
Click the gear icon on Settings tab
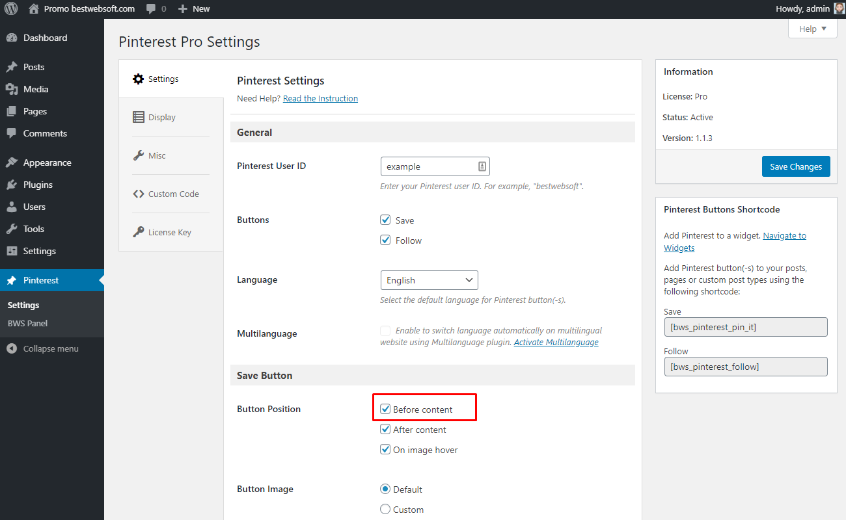(x=138, y=79)
